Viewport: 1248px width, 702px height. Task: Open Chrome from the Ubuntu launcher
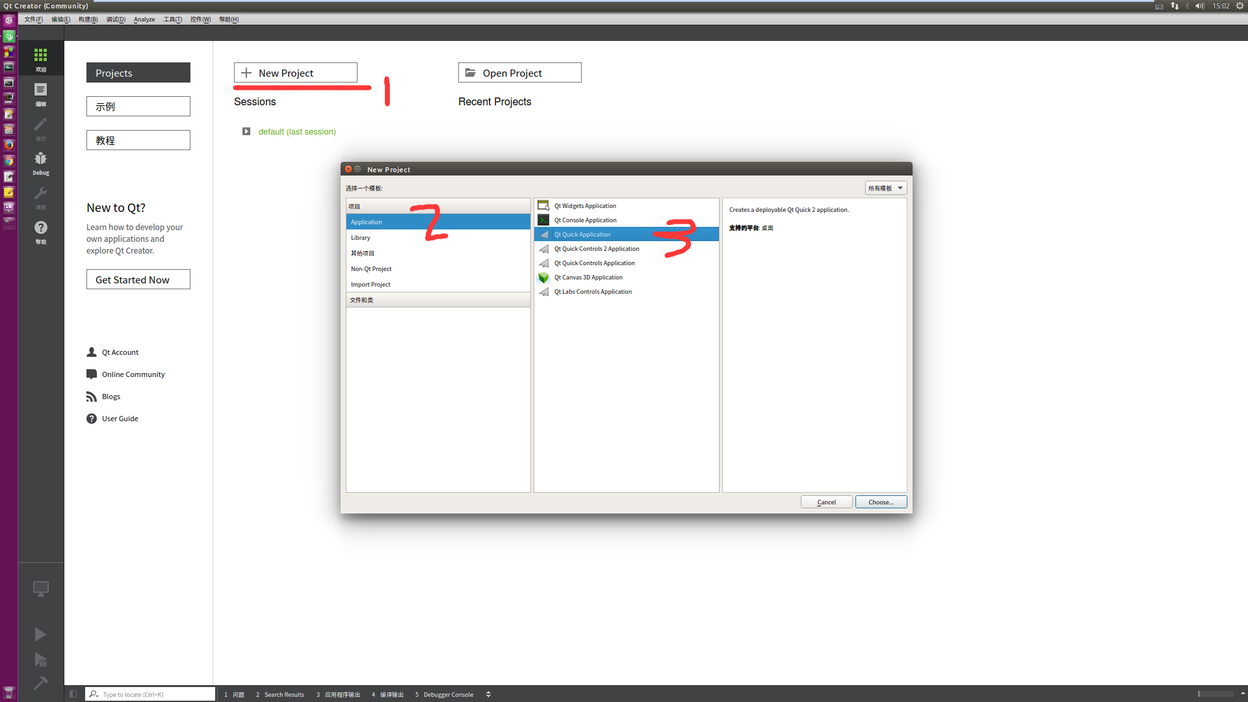tap(8, 161)
